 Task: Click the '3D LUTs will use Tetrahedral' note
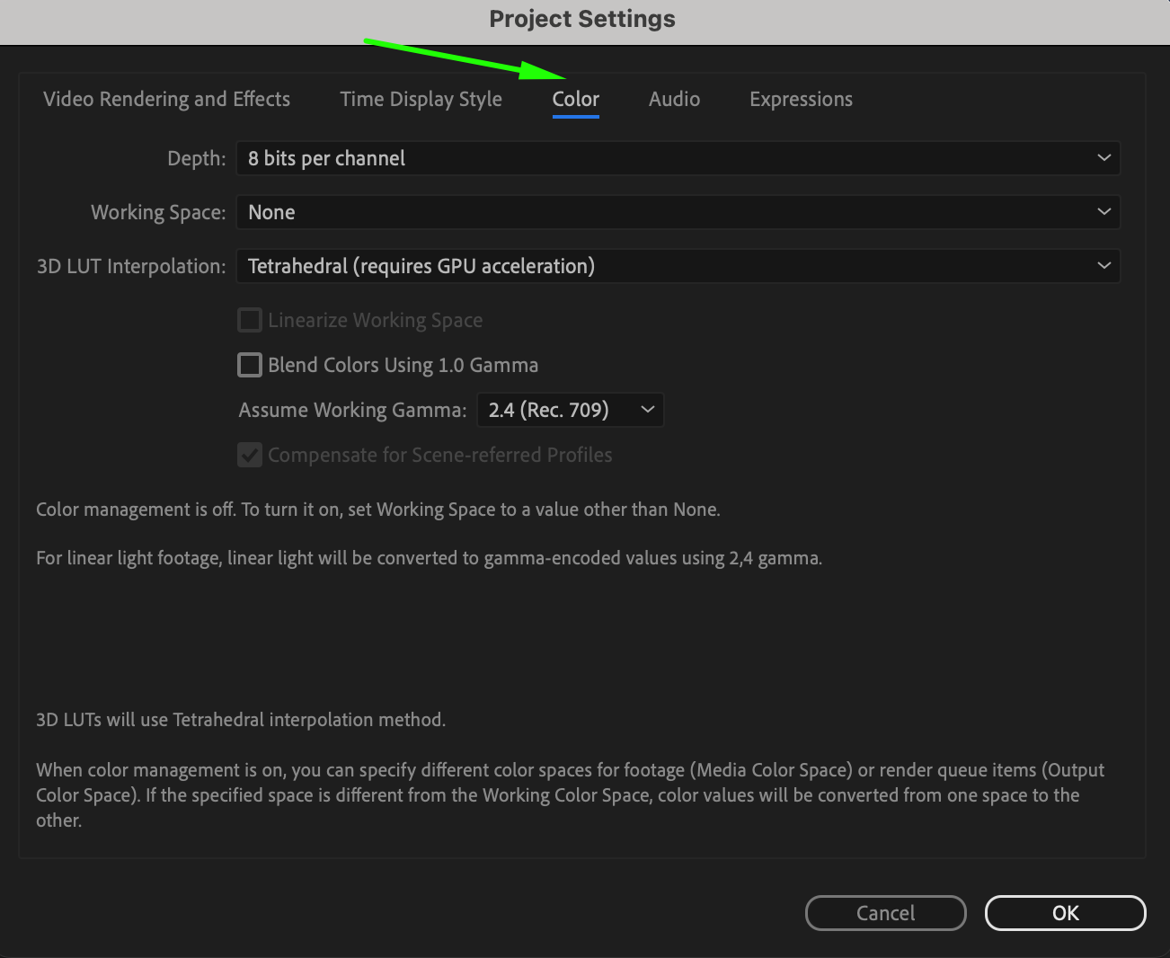[241, 720]
